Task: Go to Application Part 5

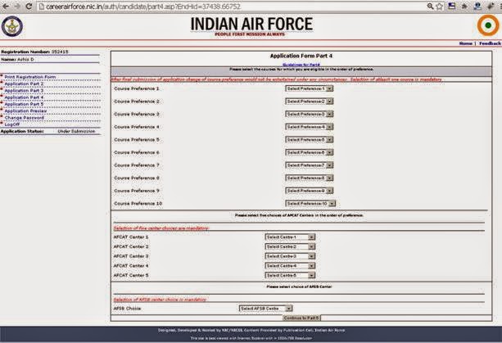Action: pos(24,104)
